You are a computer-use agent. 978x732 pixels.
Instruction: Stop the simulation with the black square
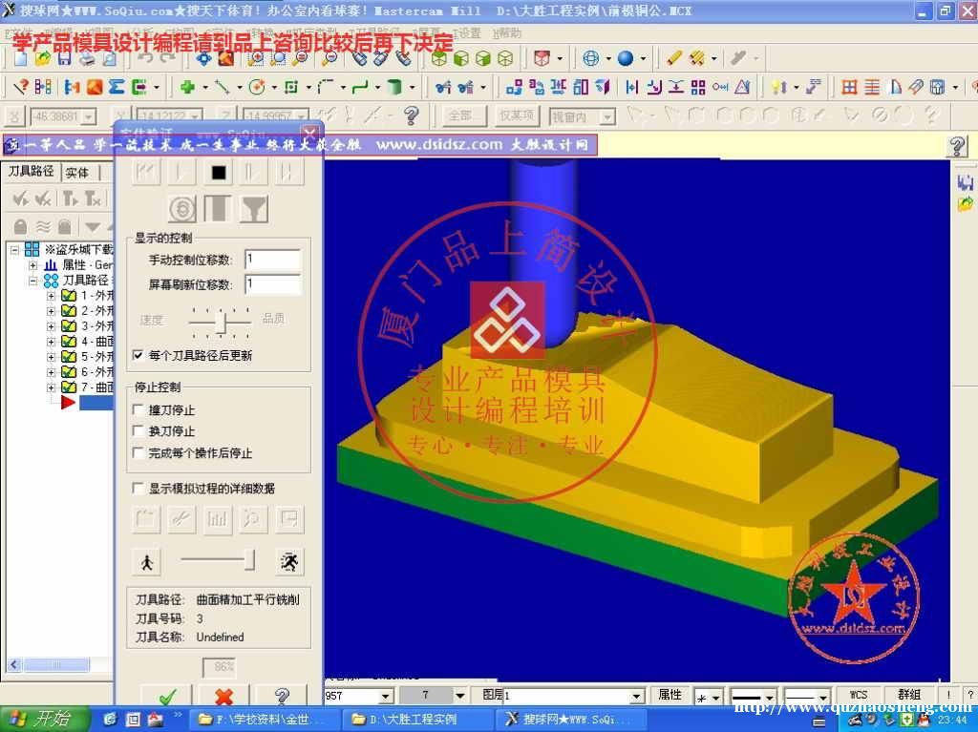pyautogui.click(x=218, y=172)
